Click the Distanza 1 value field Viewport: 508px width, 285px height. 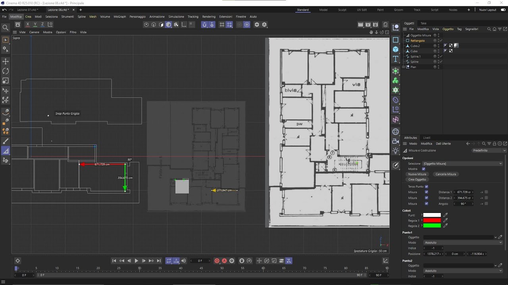(463, 192)
